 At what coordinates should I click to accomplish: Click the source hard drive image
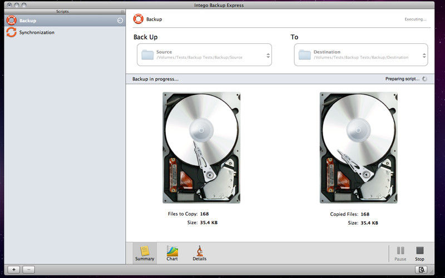point(201,147)
